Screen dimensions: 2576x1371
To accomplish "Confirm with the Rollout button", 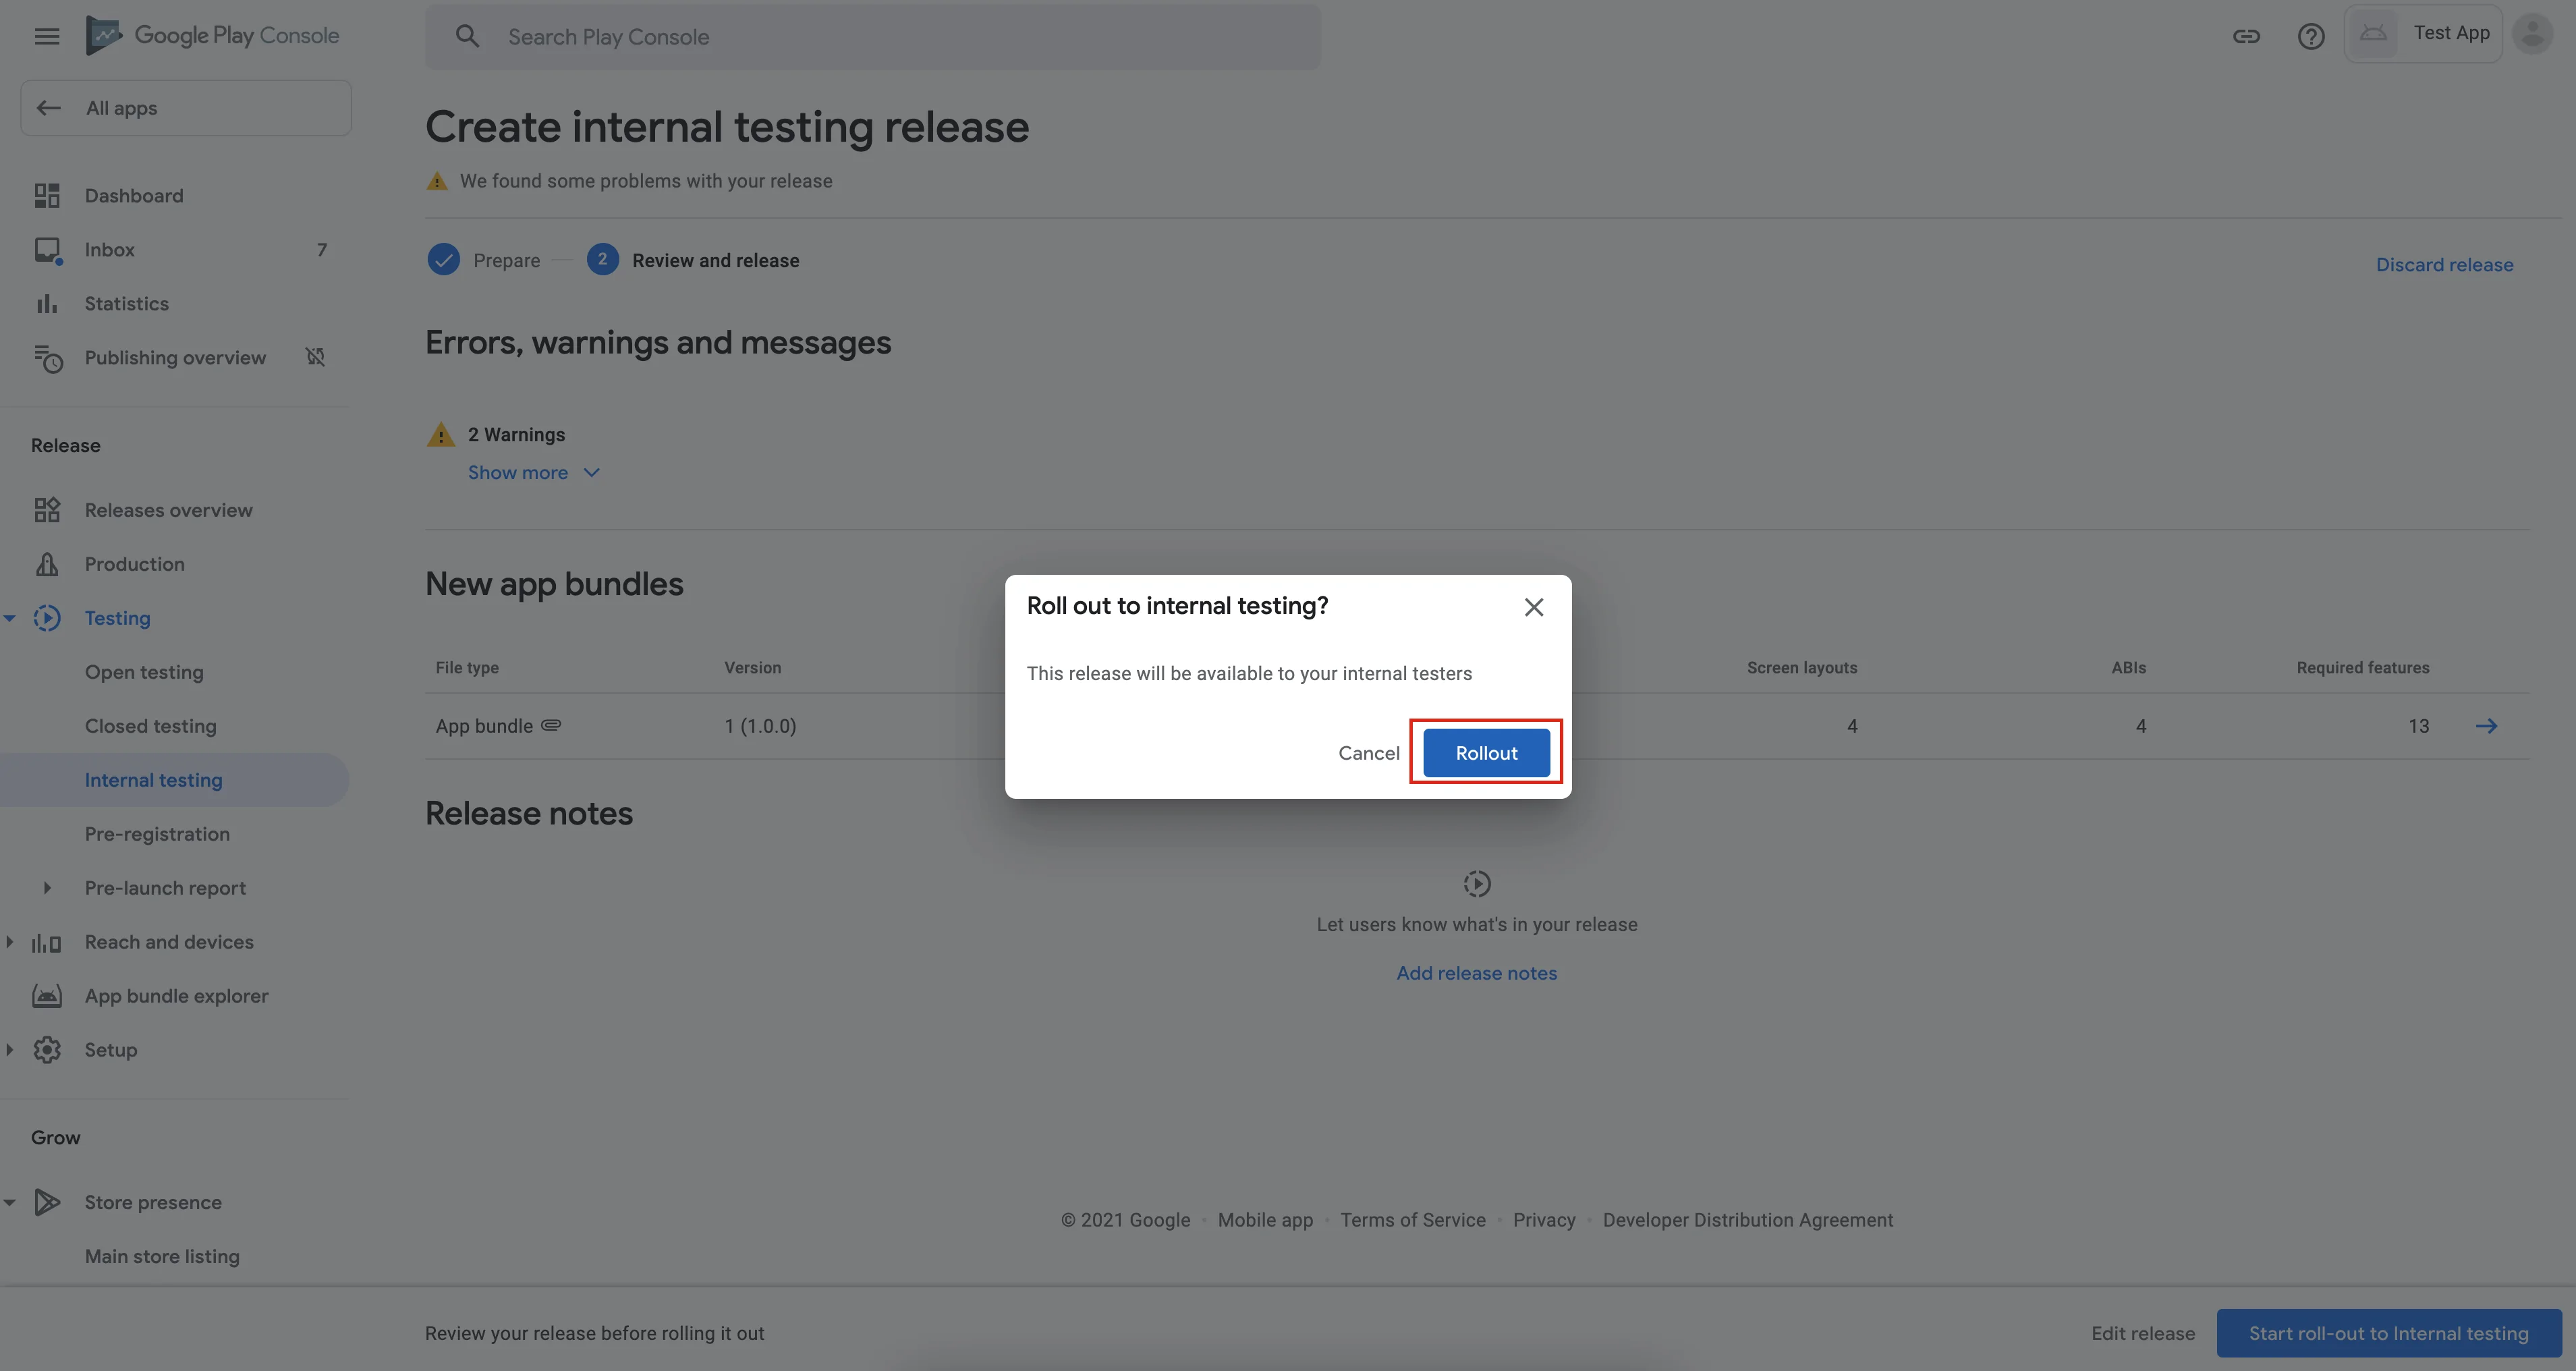I will (1486, 753).
